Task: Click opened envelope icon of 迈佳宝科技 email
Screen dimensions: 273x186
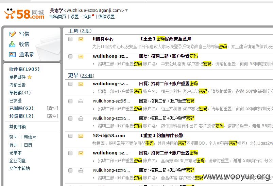Action: click(81, 118)
